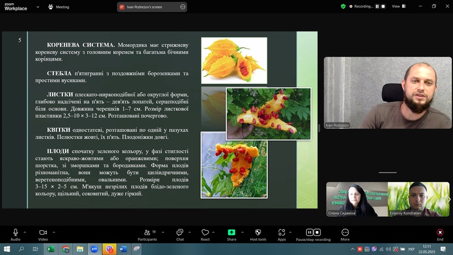Expand the Zoom Workplace dropdown chevron

(x=37, y=7)
